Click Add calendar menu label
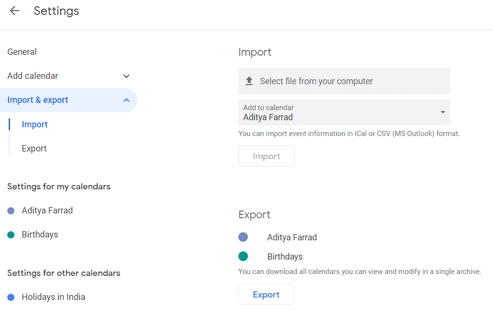Screen dimensions: 493x311 (x=33, y=76)
